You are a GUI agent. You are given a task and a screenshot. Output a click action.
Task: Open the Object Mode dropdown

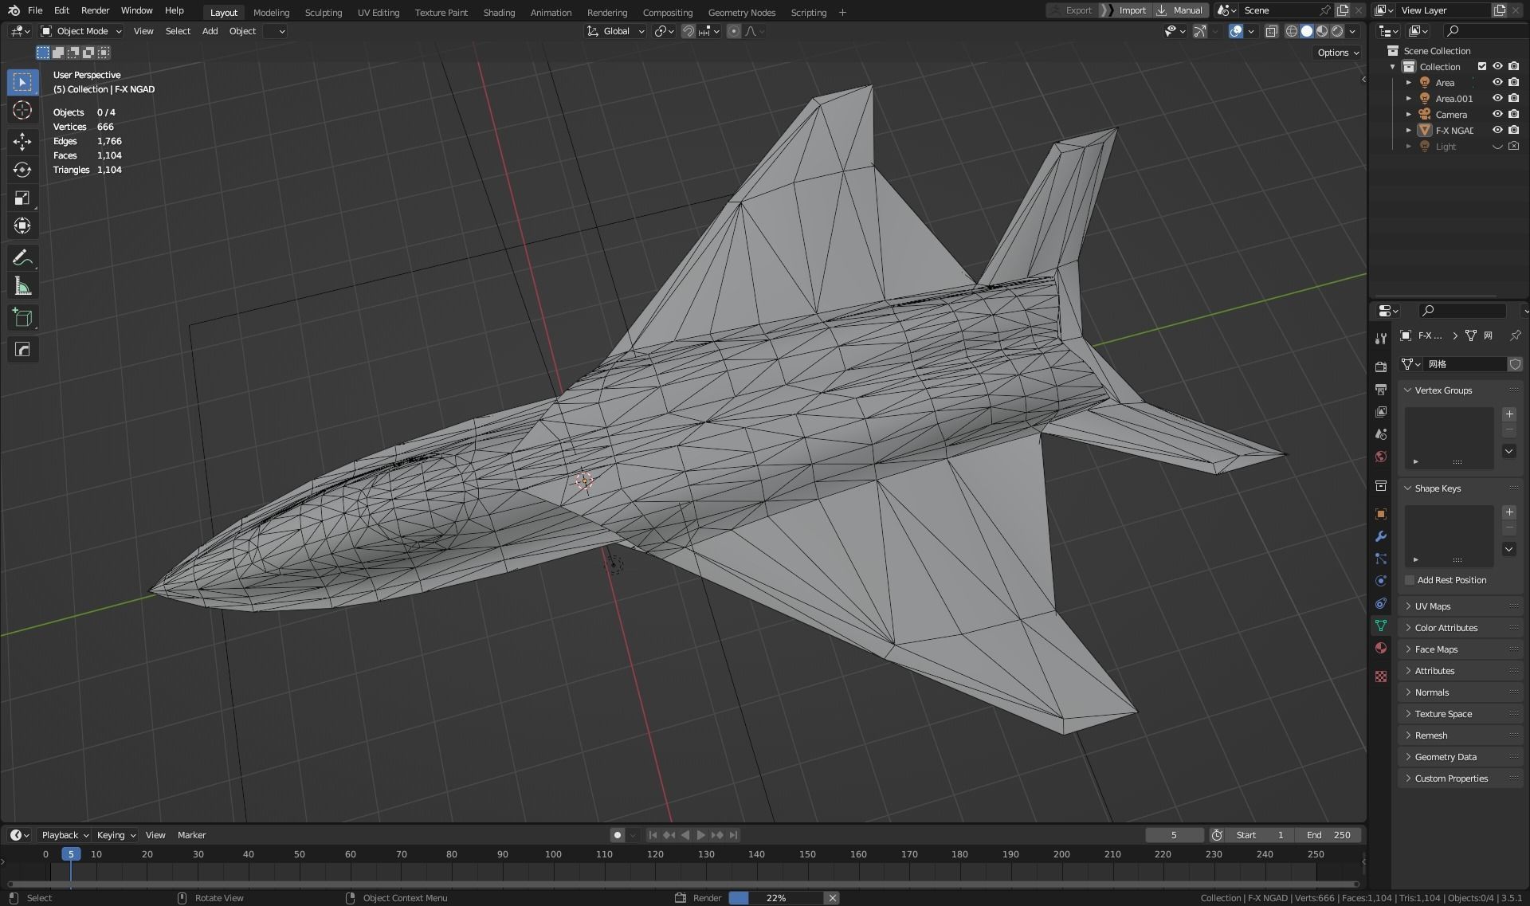pyautogui.click(x=81, y=31)
